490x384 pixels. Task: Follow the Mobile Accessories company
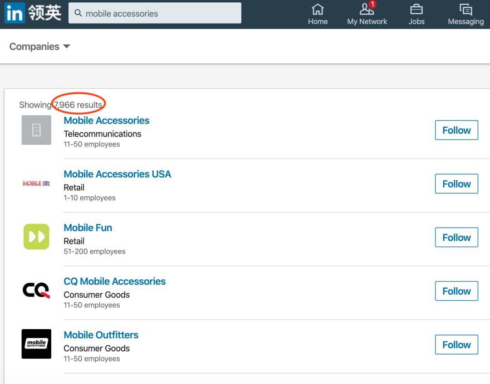[x=456, y=131]
